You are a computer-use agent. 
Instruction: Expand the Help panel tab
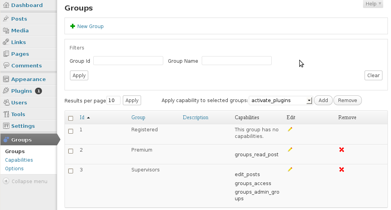pyautogui.click(x=373, y=4)
